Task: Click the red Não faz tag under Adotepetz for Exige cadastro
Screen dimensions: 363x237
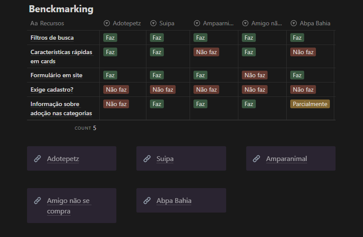Action: (116, 89)
